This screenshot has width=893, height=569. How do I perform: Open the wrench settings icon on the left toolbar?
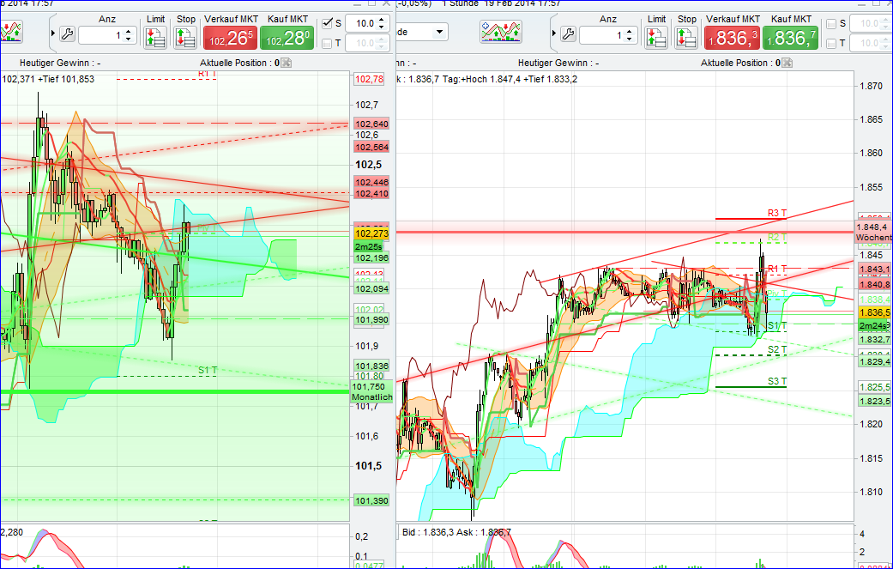[68, 34]
